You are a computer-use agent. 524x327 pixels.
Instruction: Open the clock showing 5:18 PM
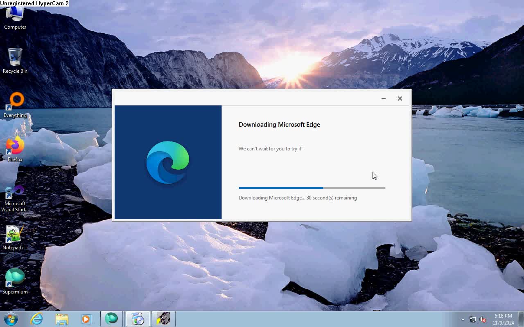point(503,319)
